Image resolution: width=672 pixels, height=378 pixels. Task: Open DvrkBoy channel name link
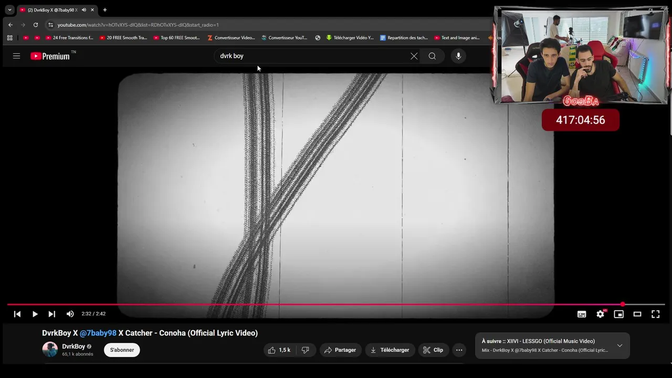click(73, 346)
